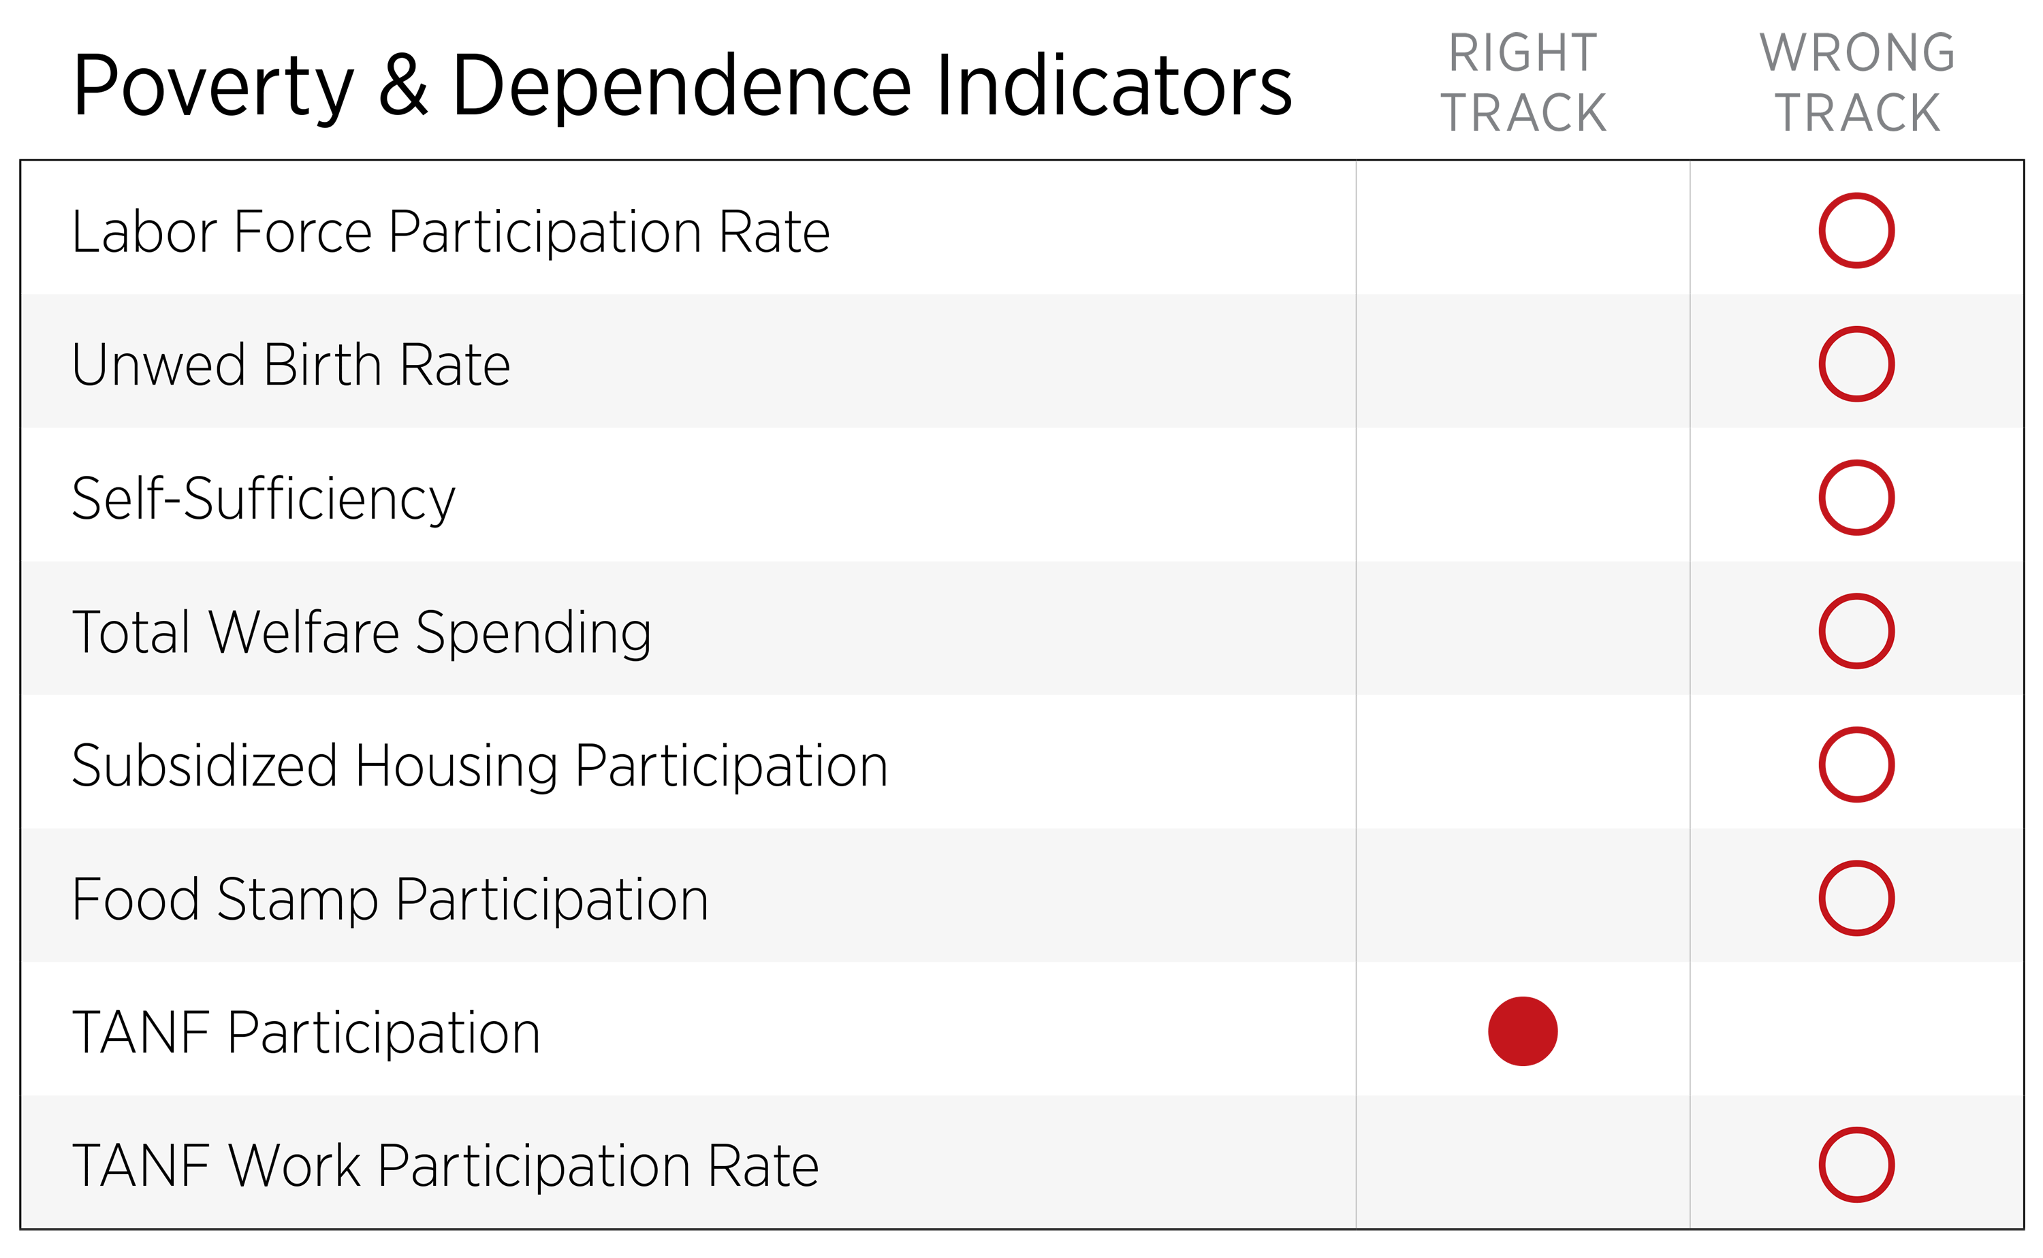
Task: Click the Food Stamp Participation Wrong Track circle
Action: pos(1856,898)
